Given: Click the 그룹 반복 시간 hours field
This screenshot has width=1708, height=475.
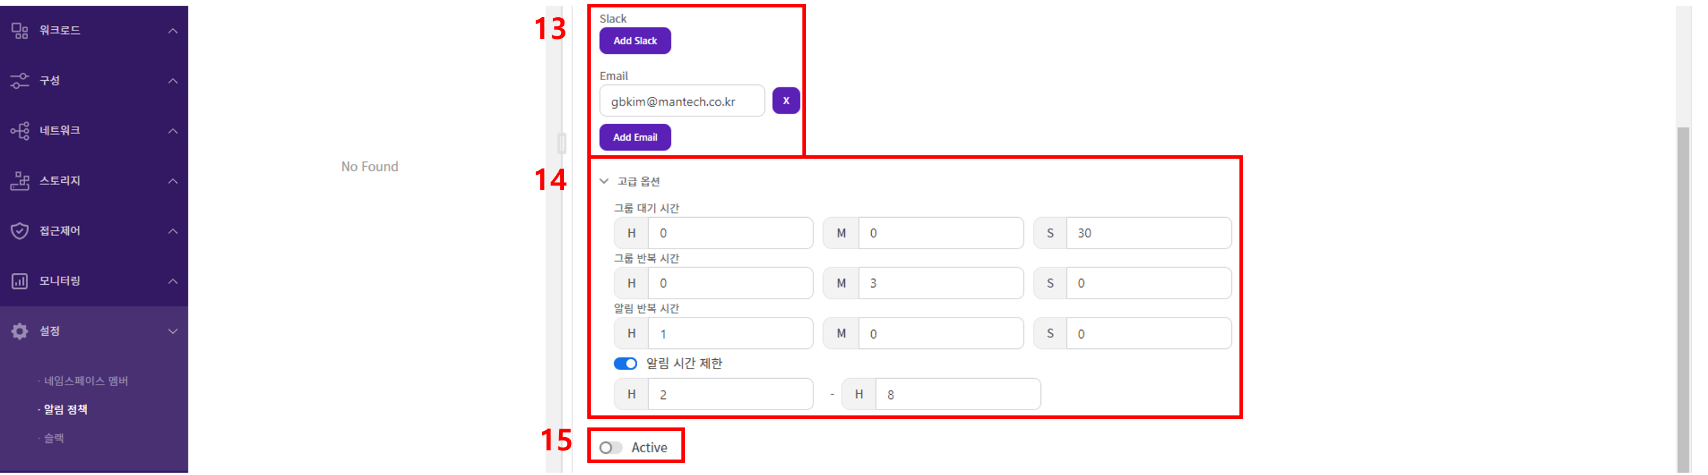Looking at the screenshot, I should point(730,284).
